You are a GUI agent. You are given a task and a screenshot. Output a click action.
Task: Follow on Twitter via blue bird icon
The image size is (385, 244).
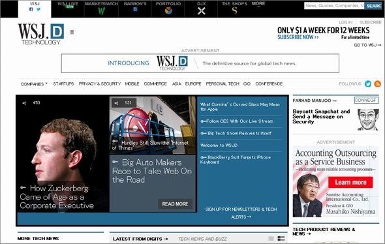pos(368,84)
